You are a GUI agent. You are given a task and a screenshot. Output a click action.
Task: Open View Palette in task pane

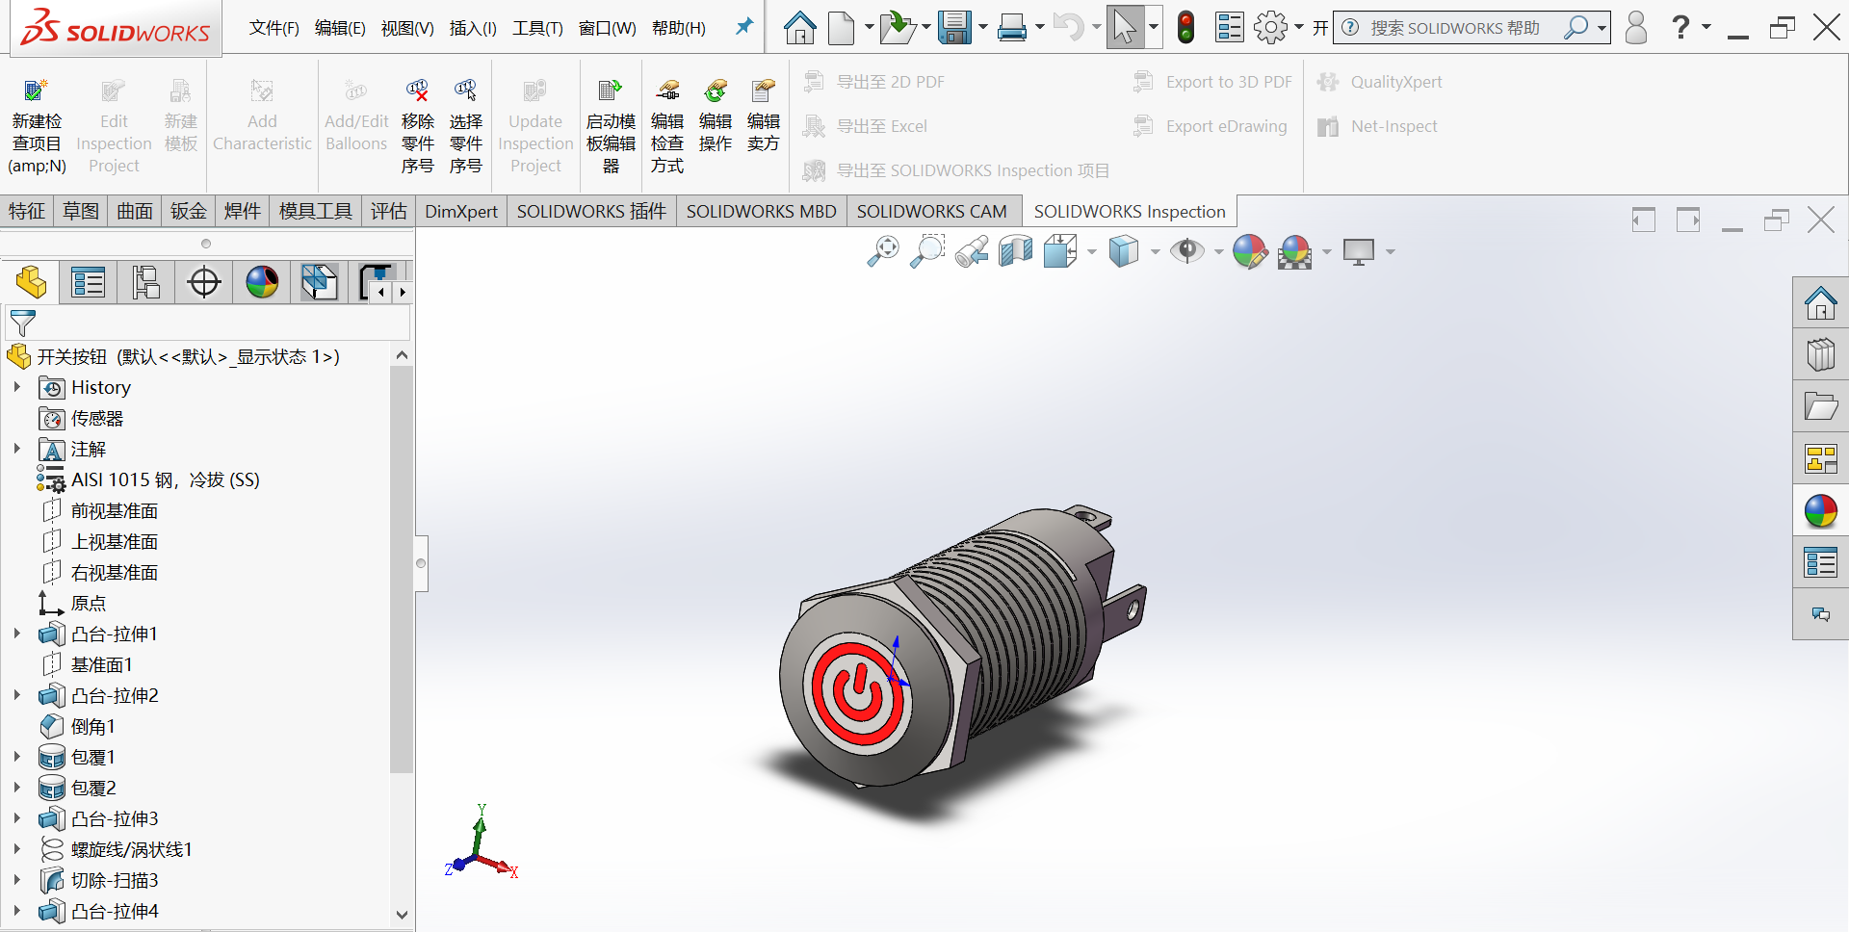tap(1820, 459)
